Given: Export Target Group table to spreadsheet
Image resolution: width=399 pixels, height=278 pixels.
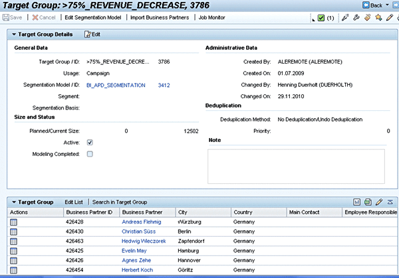Looking at the screenshot, I should [x=368, y=202].
